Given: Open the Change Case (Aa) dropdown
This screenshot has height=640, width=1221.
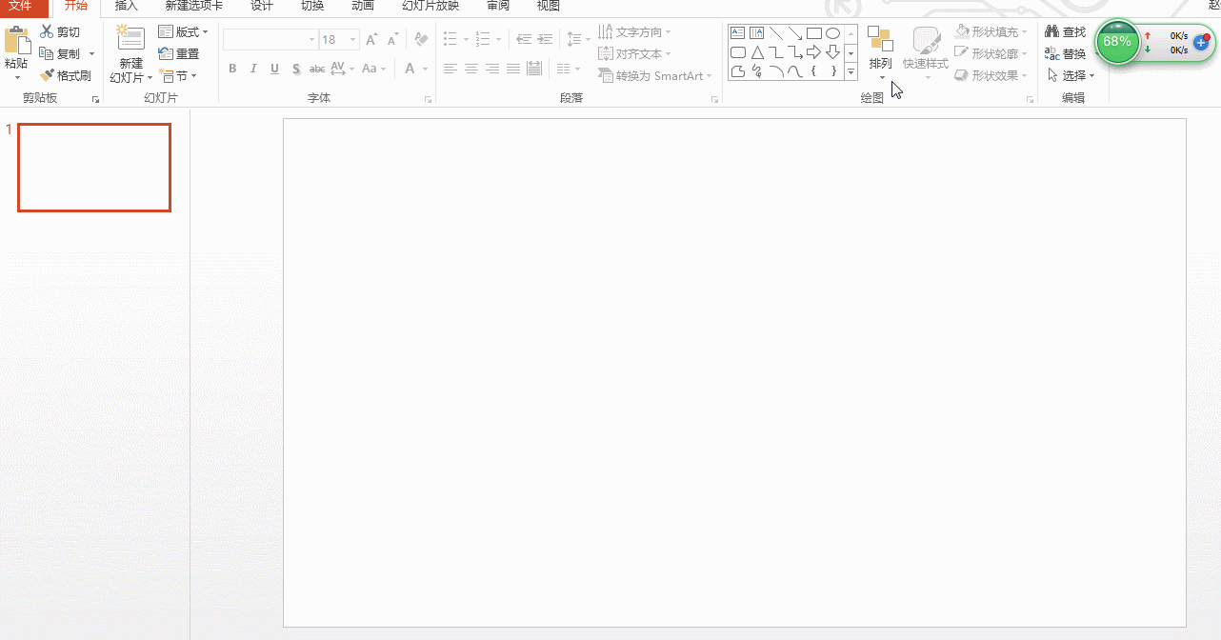Looking at the screenshot, I should pos(374,69).
